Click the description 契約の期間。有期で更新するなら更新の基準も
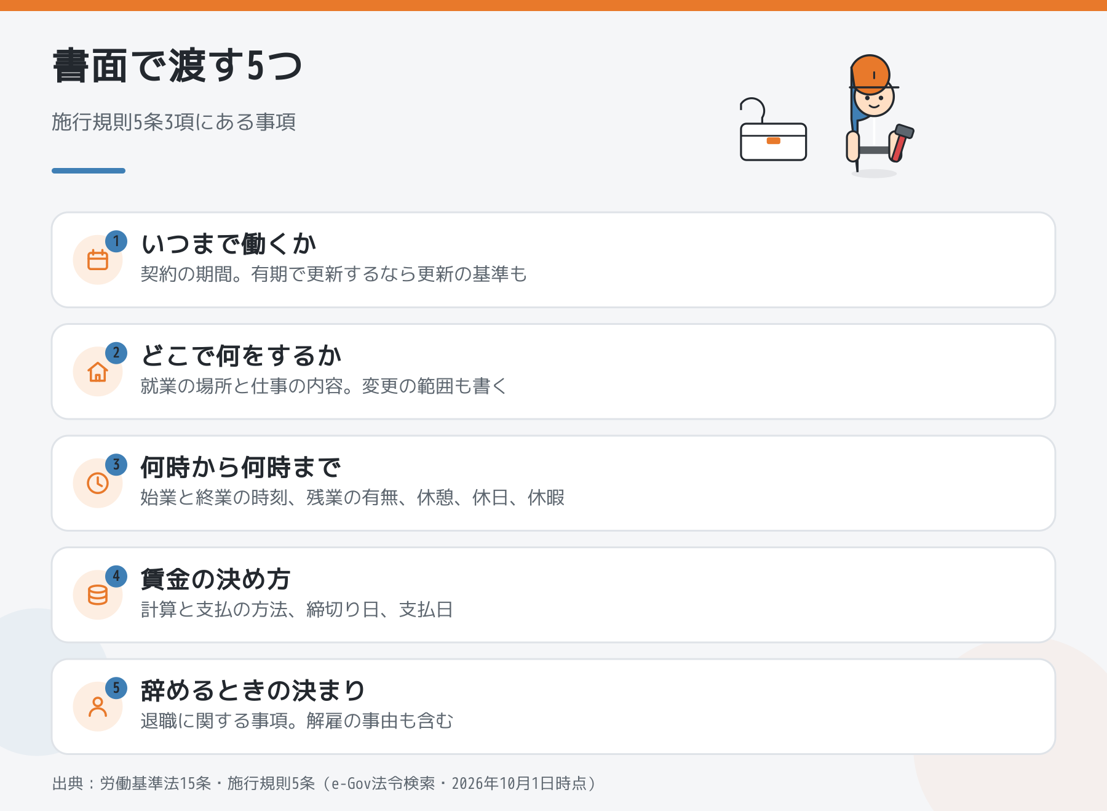Image resolution: width=1107 pixels, height=811 pixels. pos(334,274)
